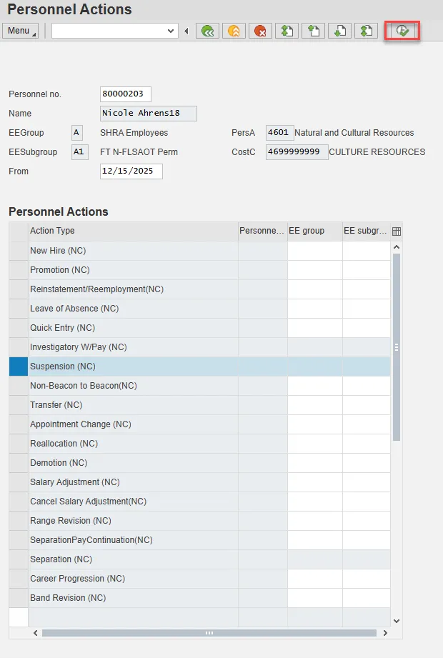Select the Suspension (NC) row selector
The image size is (443, 658).
(19, 367)
